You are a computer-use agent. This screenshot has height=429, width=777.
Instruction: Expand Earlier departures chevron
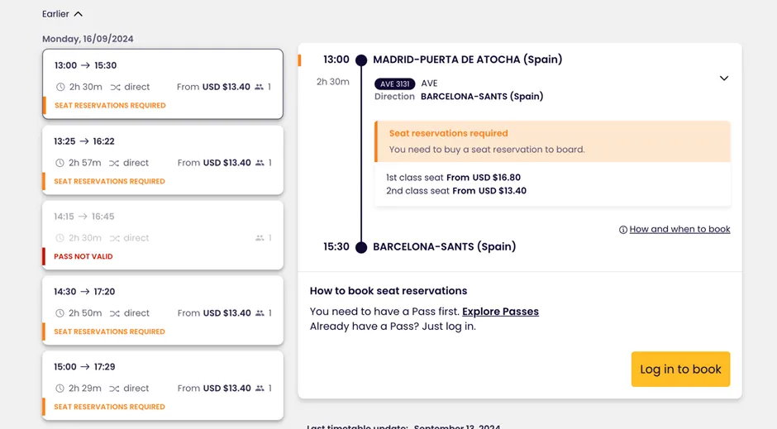pyautogui.click(x=79, y=14)
